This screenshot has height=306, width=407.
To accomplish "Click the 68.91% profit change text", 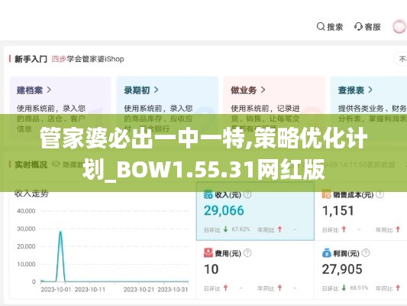I will point(359,288).
